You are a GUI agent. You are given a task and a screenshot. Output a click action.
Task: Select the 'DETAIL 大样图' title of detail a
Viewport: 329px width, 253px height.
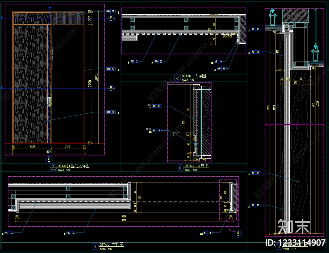click(x=111, y=244)
